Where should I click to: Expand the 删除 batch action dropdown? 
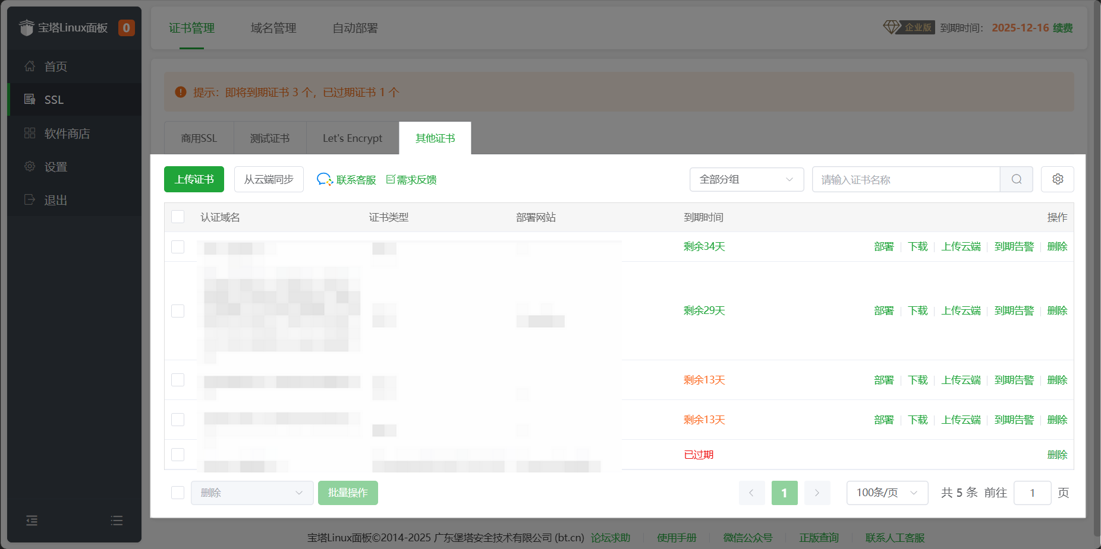251,493
